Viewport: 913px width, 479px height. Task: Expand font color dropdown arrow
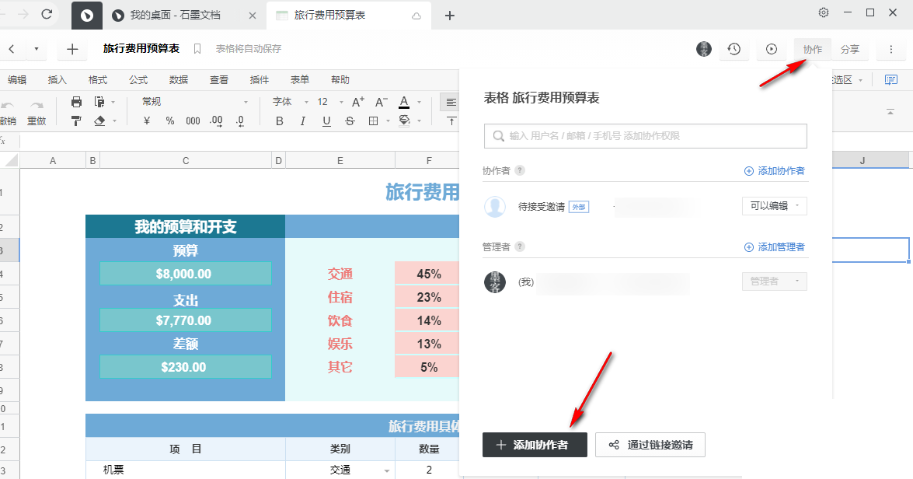(420, 102)
